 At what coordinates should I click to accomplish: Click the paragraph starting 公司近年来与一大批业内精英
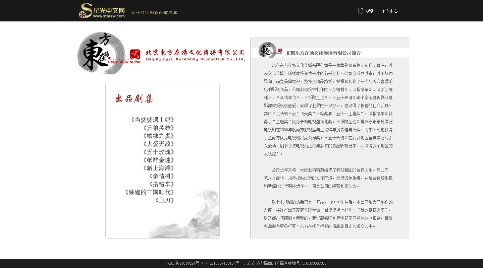pyautogui.click(x=328, y=178)
